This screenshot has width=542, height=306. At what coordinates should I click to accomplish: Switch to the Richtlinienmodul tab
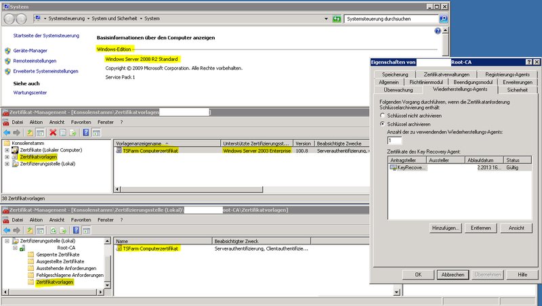(426, 82)
